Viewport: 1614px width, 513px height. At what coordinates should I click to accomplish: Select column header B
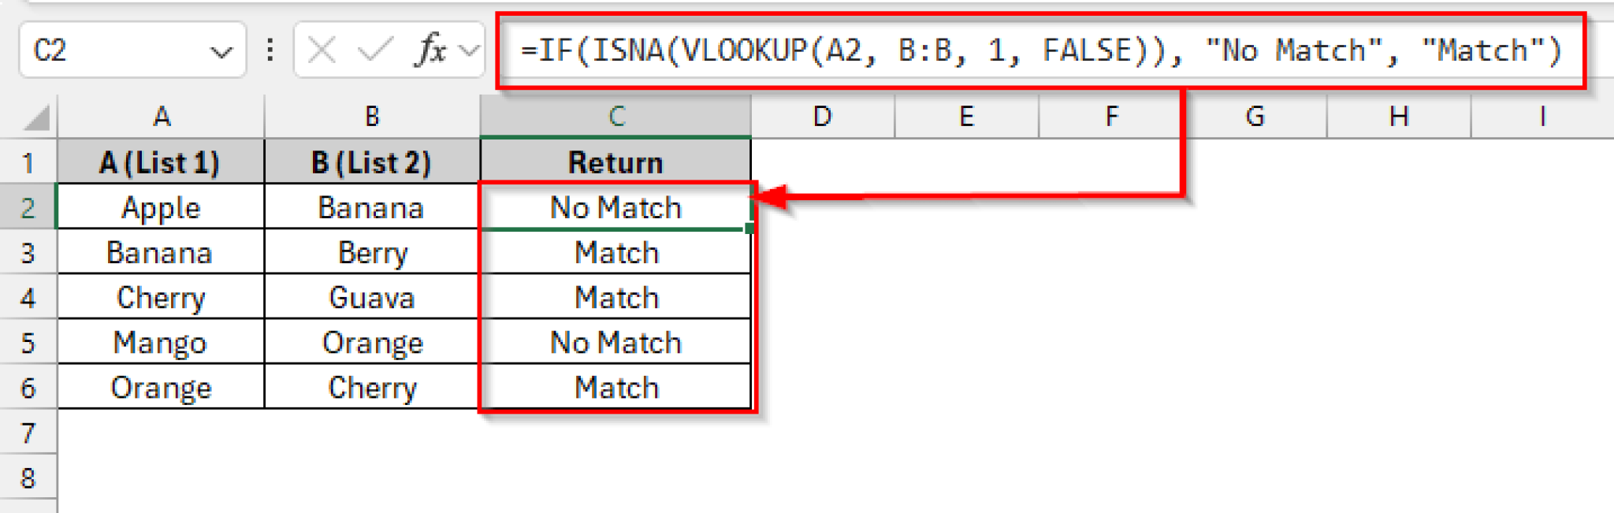tap(370, 116)
